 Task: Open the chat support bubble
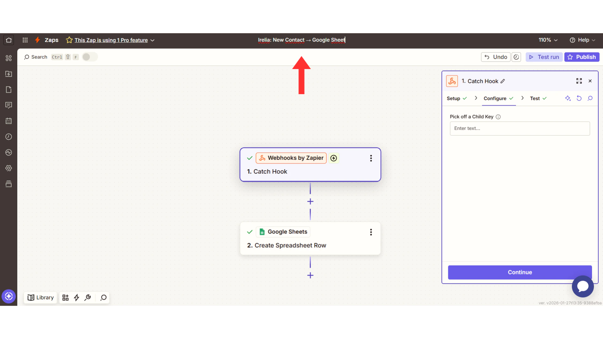(583, 286)
